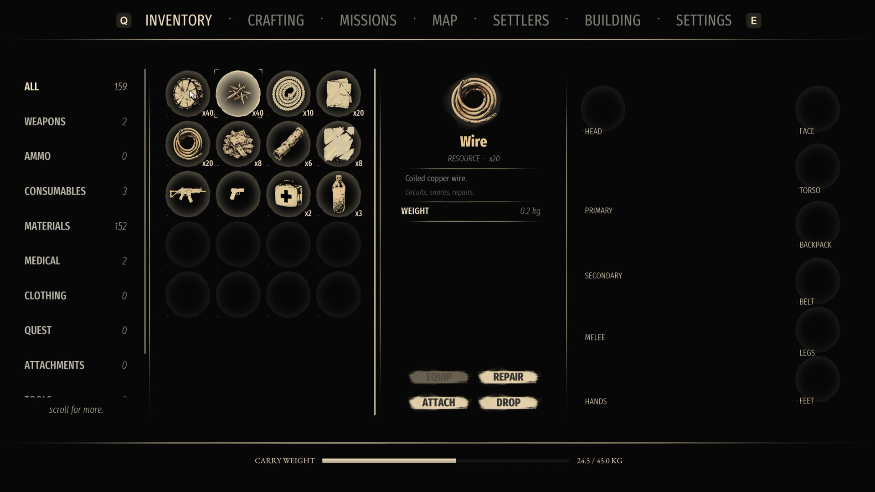875x492 pixels.
Task: Select the pistol item
Action: pos(238,194)
